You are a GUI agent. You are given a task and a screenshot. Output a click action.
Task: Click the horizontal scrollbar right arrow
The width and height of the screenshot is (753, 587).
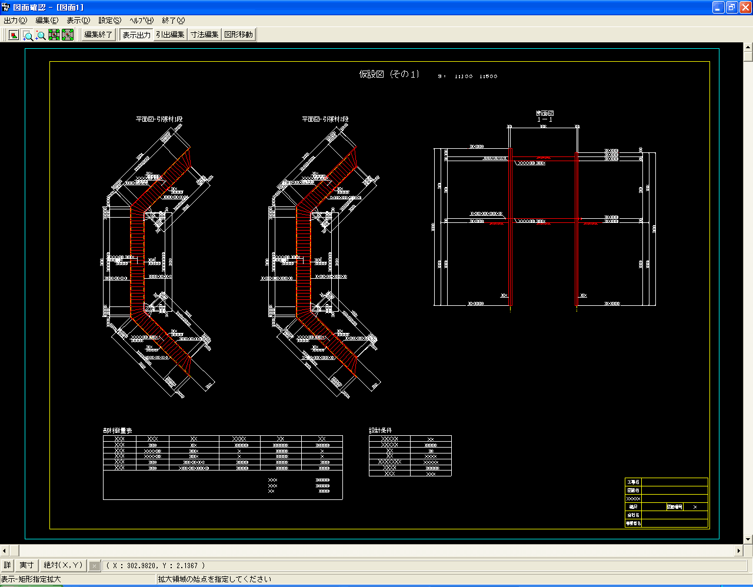click(x=739, y=551)
